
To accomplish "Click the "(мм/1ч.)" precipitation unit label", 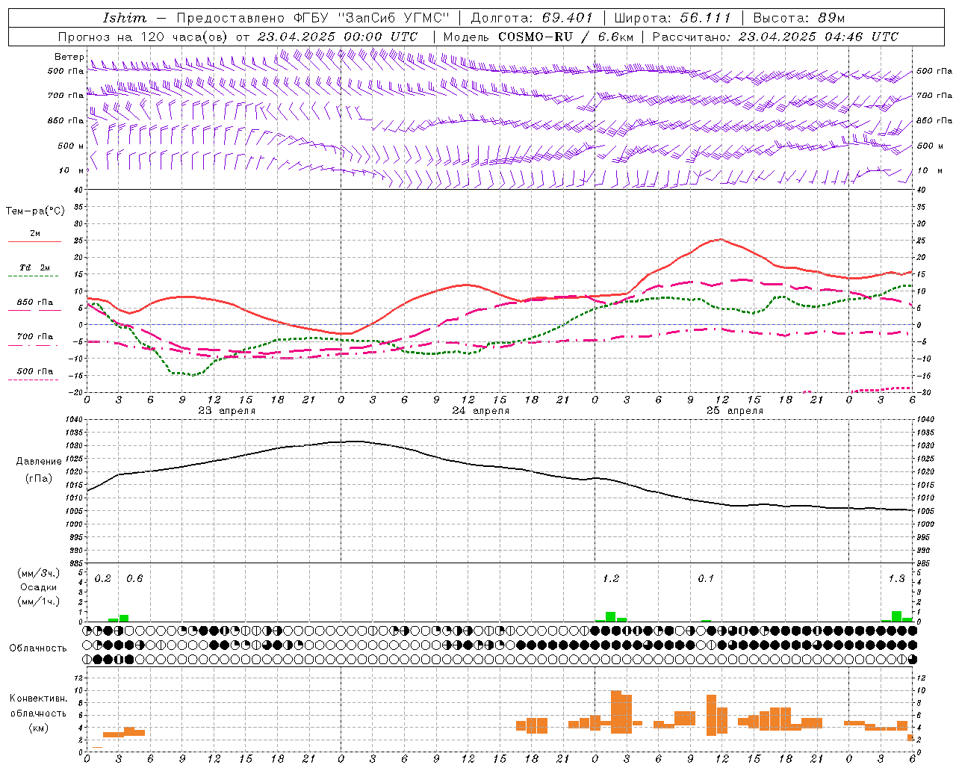I will (38, 601).
